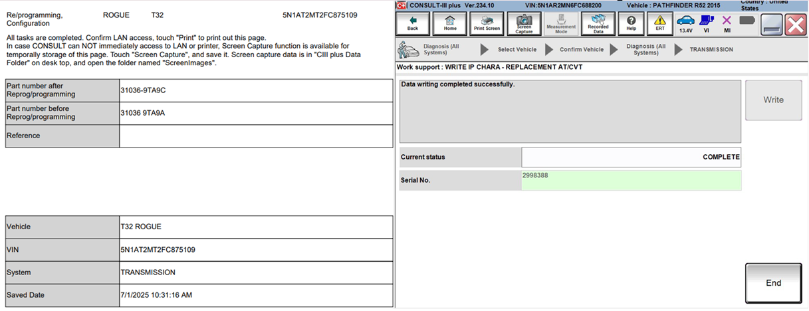The width and height of the screenshot is (809, 311).
Task: Go to Confirm Vehicle breadcrumb step
Action: point(582,50)
